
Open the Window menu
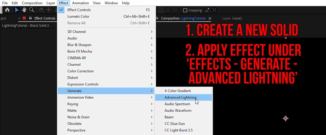[111, 3]
